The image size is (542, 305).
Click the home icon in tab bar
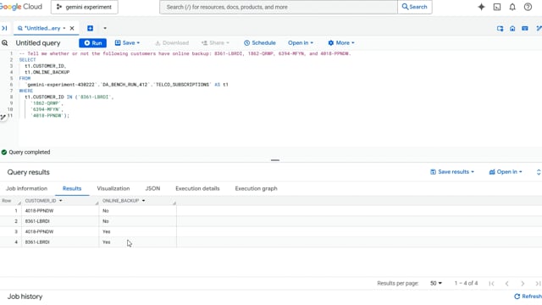point(512,29)
